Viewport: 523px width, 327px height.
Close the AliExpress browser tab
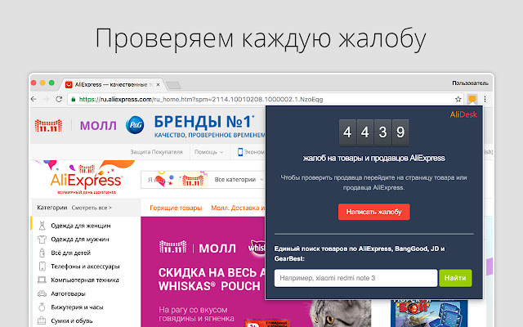pos(158,85)
